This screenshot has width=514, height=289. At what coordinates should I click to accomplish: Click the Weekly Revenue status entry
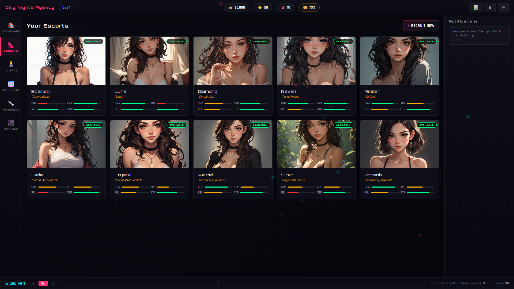pos(473,283)
